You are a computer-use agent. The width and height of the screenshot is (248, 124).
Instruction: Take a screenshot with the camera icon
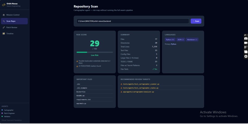246,38
